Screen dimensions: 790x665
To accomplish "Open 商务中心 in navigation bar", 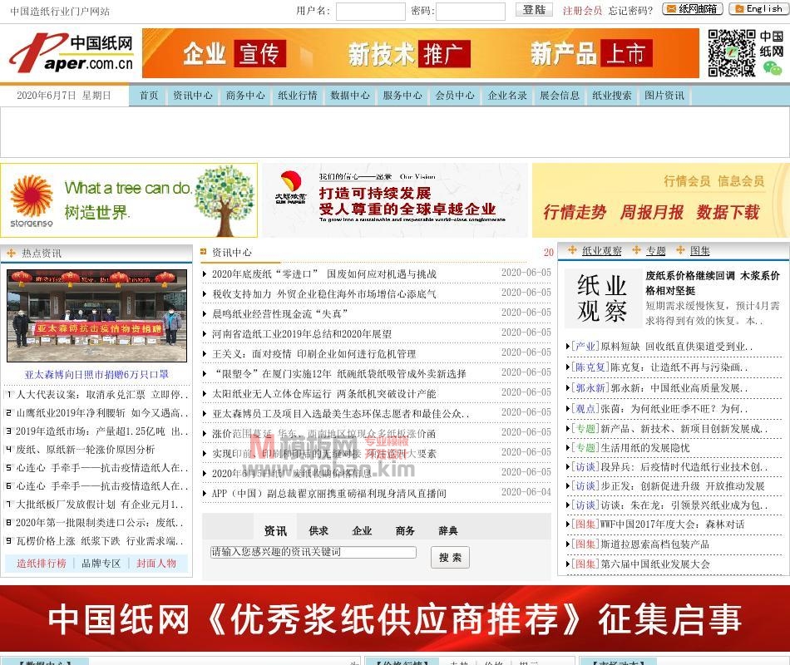I will point(244,96).
